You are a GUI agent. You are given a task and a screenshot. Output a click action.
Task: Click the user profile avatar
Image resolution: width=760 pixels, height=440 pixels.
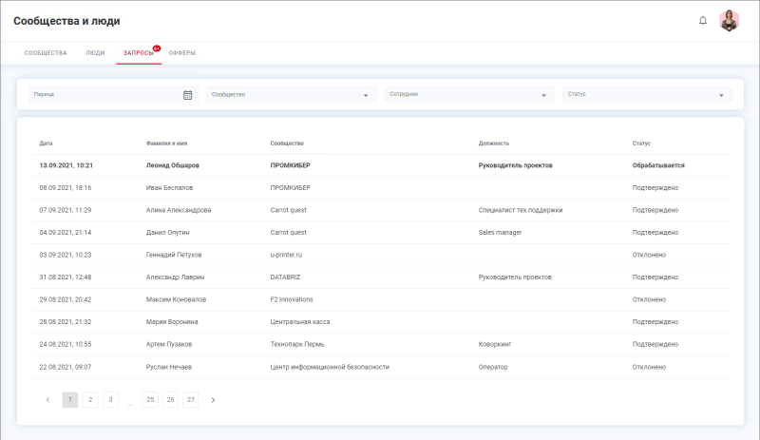(730, 20)
